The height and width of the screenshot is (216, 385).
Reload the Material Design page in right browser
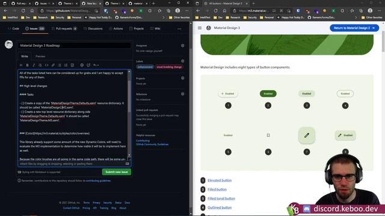click(x=215, y=11)
